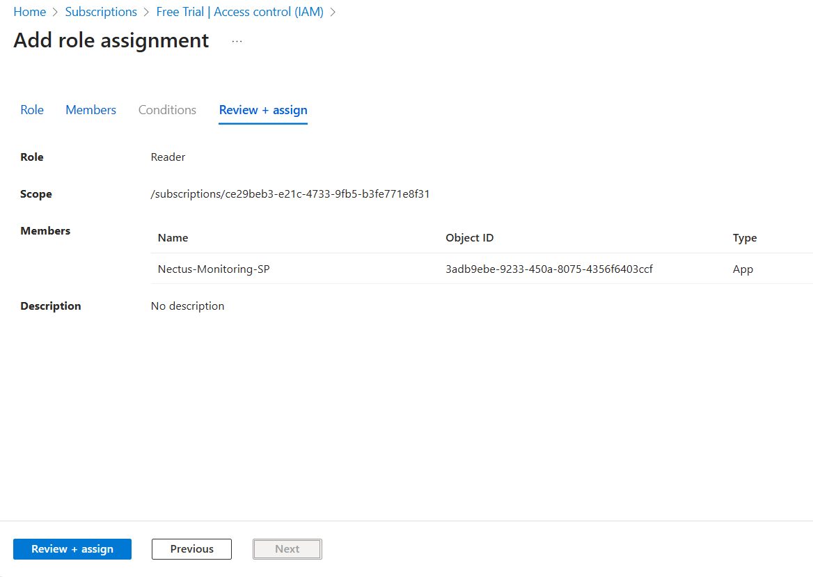
Task: Click the App type cell
Action: coord(743,269)
